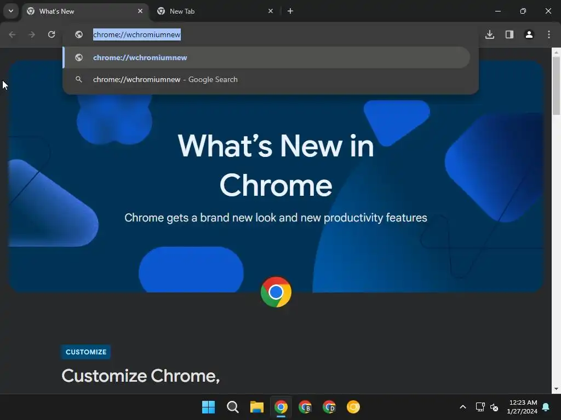Open Chrome Dev from the taskbar
Screen dimensions: 561x420
pos(329,407)
